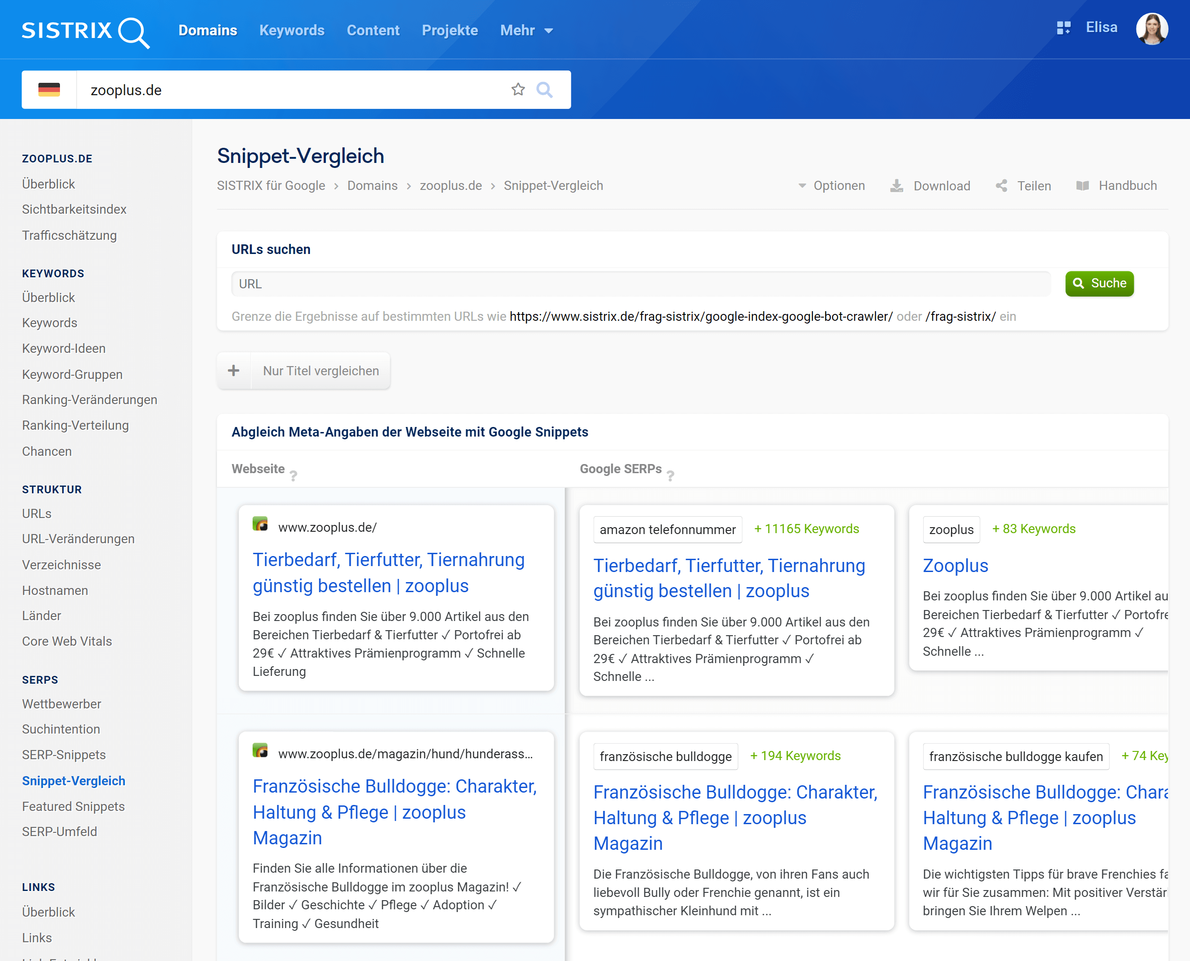The image size is (1190, 961).
Task: Open URL-Veränderungen in sidebar
Action: (78, 539)
